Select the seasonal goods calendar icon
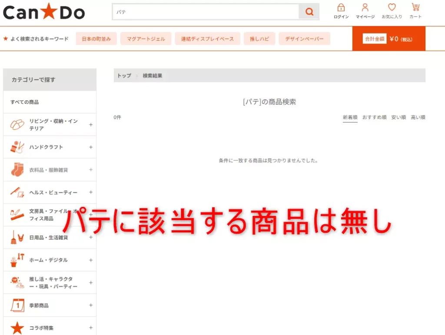The width and height of the screenshot is (445, 335). coord(17,305)
